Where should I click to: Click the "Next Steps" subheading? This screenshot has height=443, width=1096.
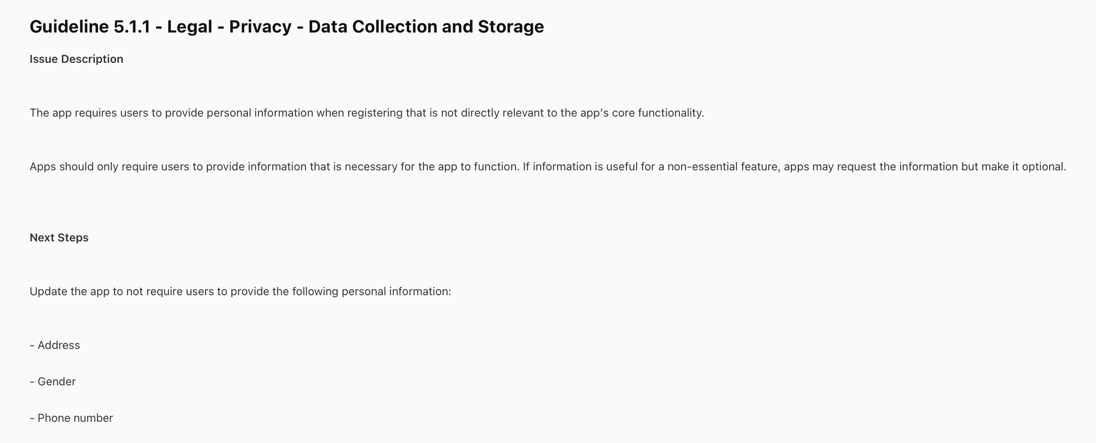point(59,238)
